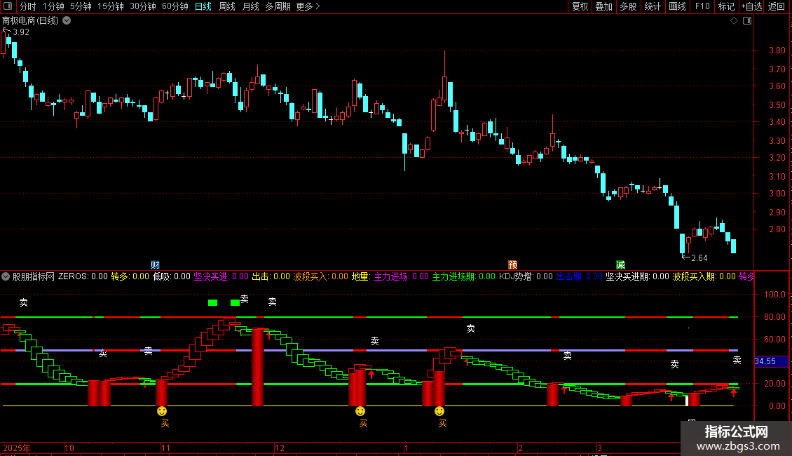This screenshot has height=456, width=792.
Task: Click the 主力进场: 0.00 value
Action: click(x=401, y=276)
